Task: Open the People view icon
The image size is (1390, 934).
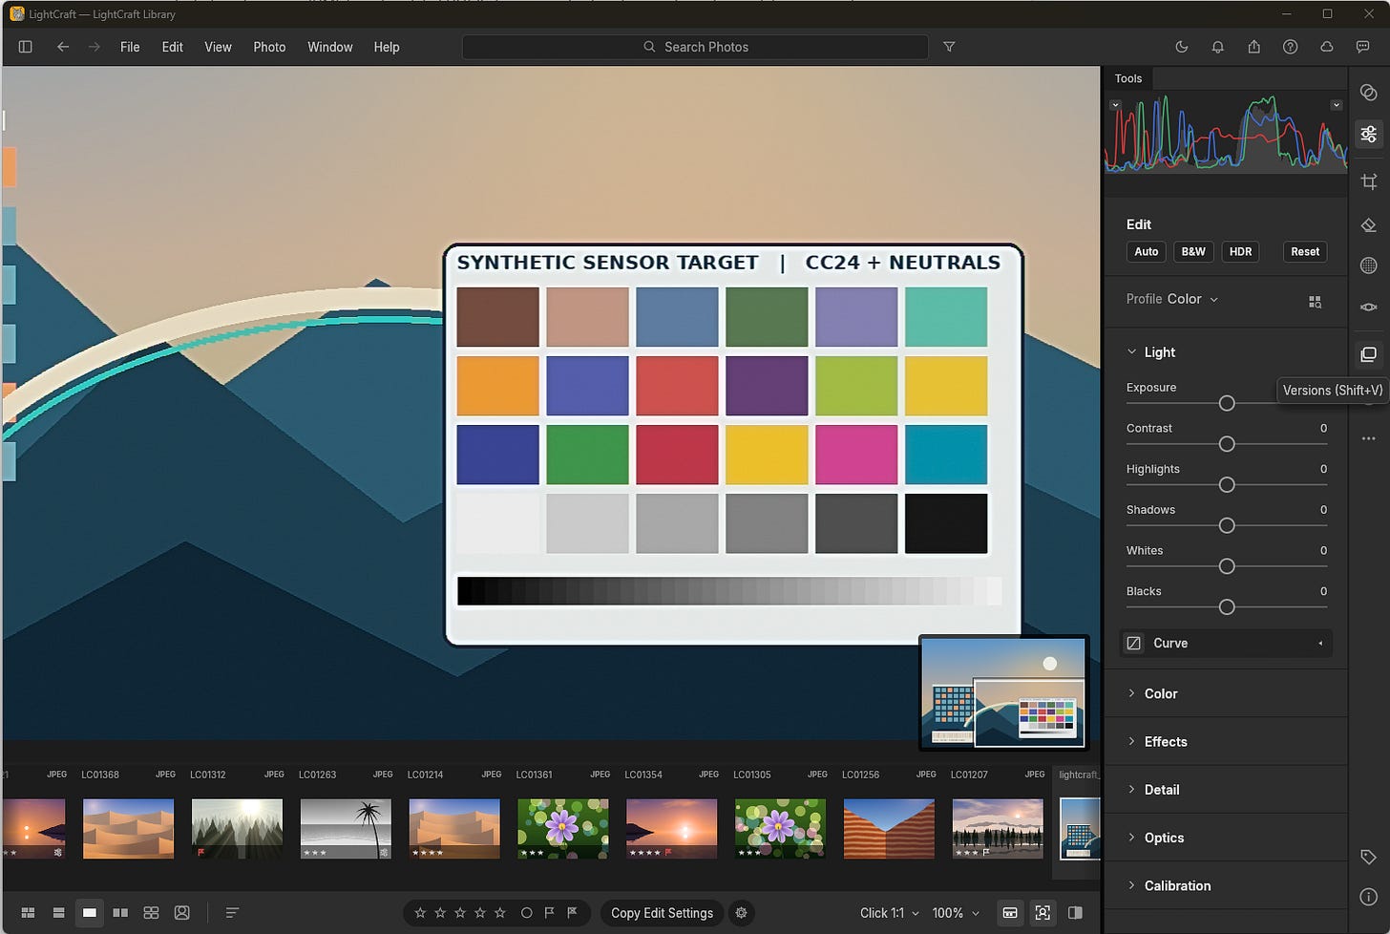Action: tap(181, 913)
